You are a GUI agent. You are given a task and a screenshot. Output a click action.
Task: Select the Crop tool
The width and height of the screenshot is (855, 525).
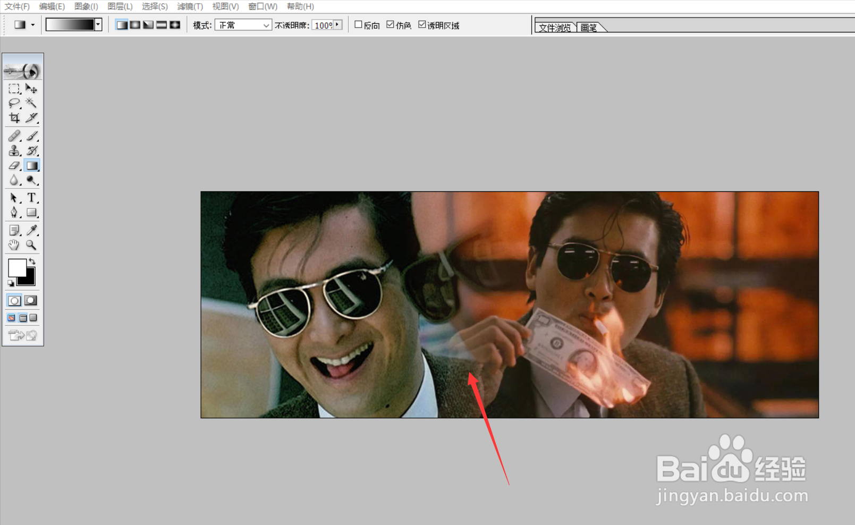point(14,117)
